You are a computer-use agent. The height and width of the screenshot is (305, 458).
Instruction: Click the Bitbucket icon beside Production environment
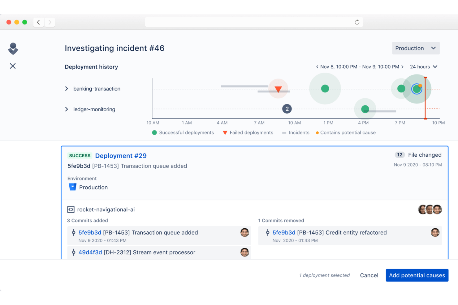[x=72, y=187]
